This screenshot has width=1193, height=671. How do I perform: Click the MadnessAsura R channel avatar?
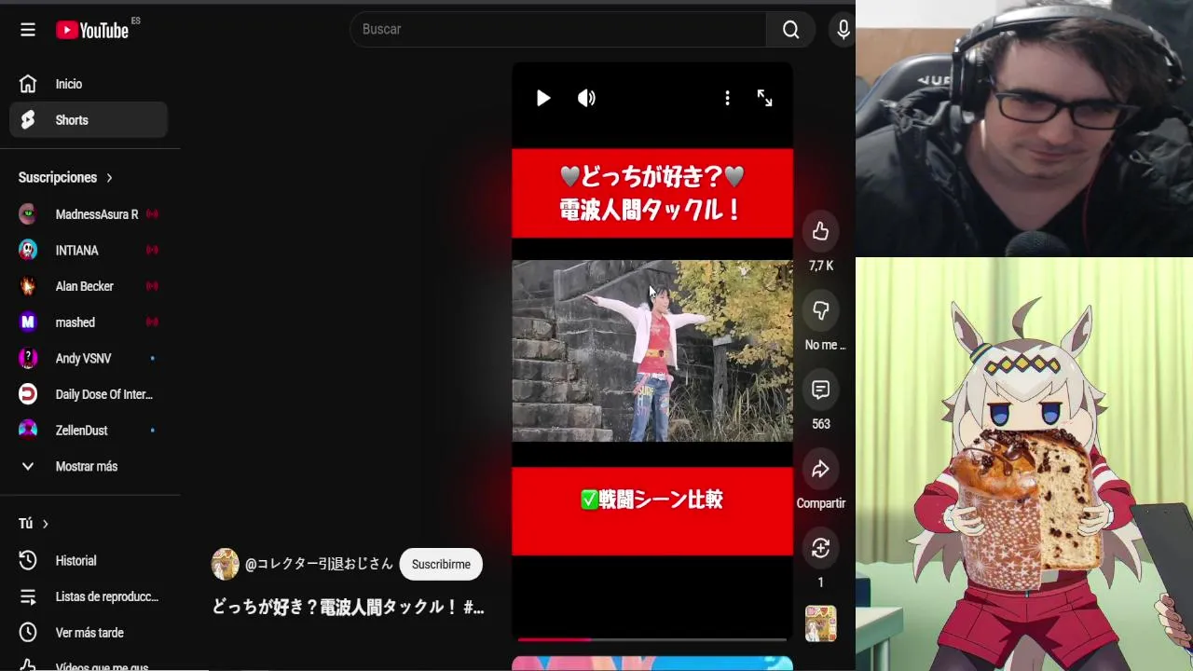[x=28, y=214]
